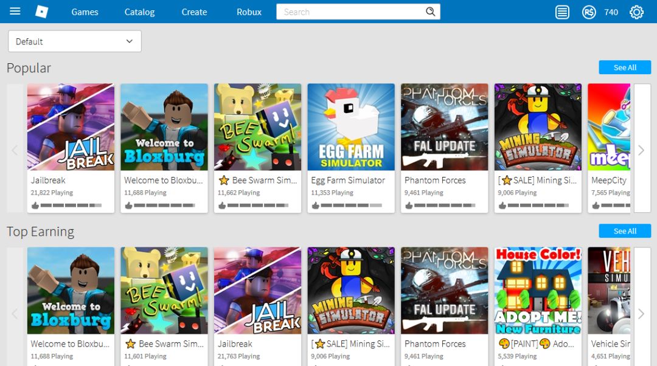Open Top Earning Mining Simulator thumbnail

(351, 291)
